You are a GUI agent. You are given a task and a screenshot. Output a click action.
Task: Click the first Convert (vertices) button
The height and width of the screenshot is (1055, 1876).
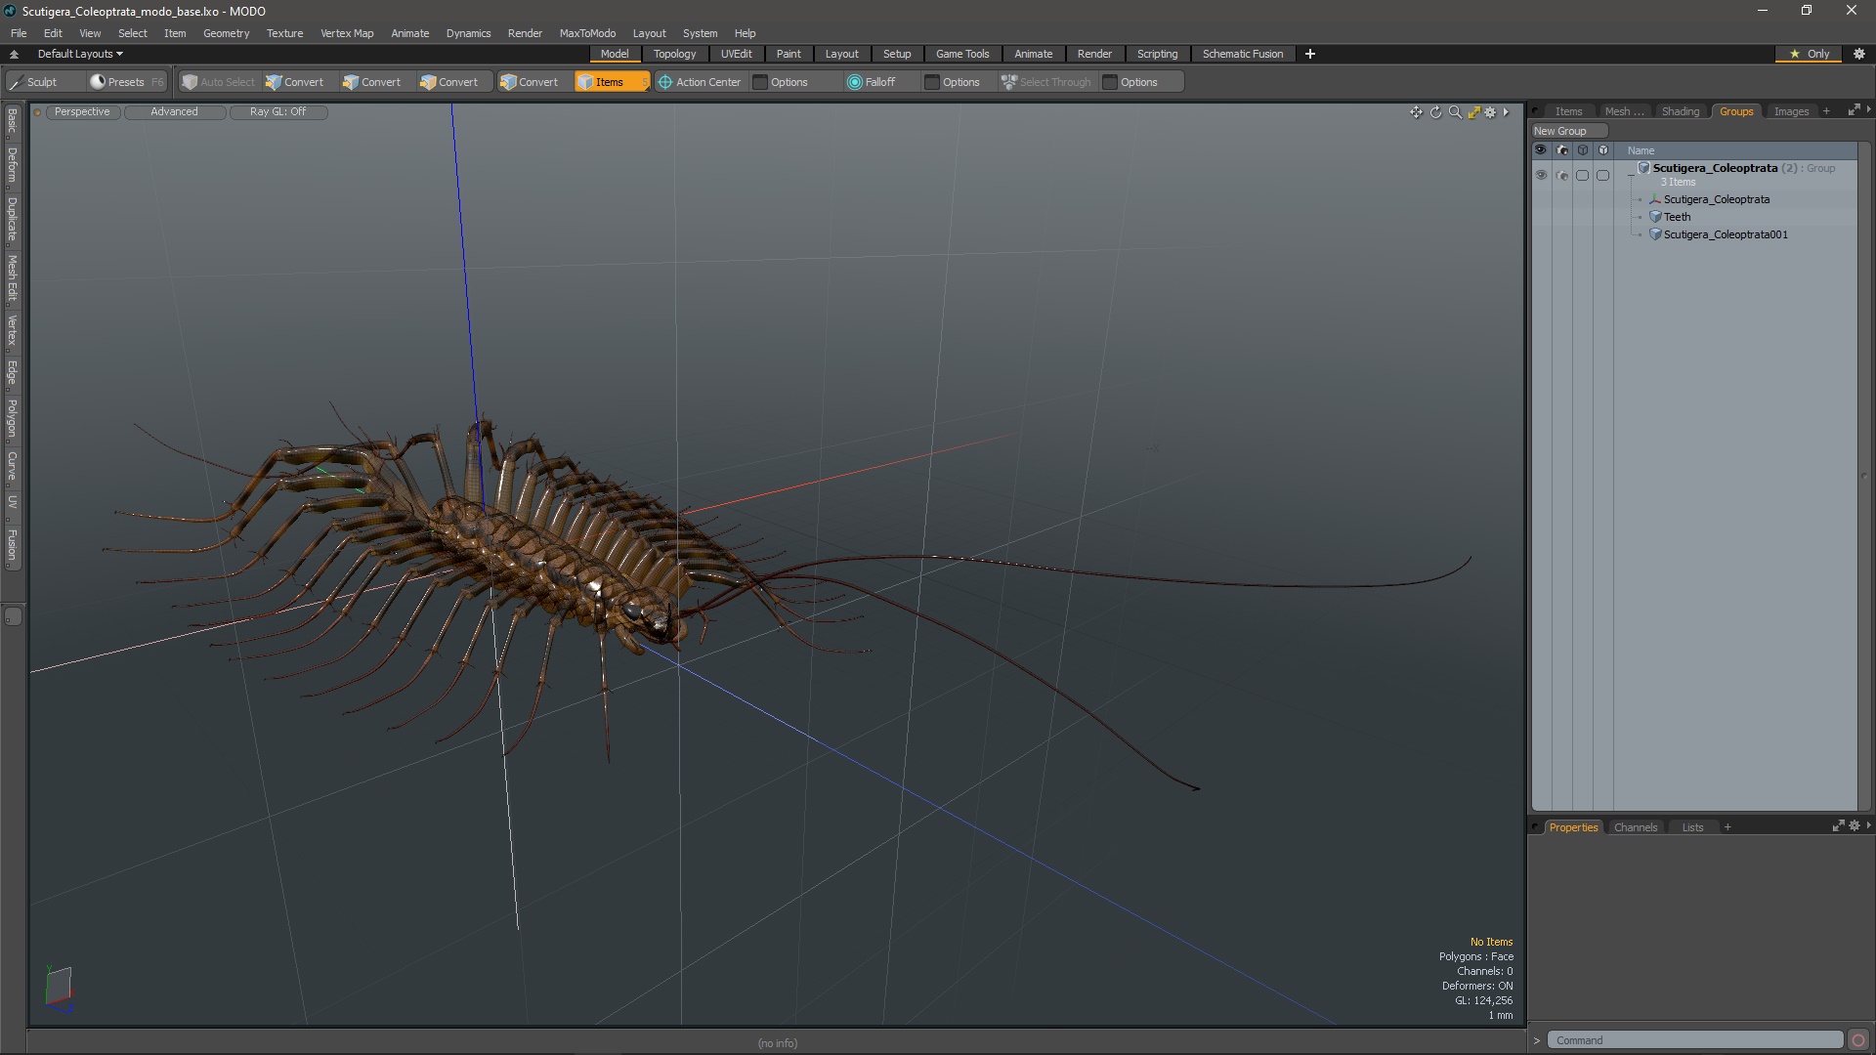point(295,82)
